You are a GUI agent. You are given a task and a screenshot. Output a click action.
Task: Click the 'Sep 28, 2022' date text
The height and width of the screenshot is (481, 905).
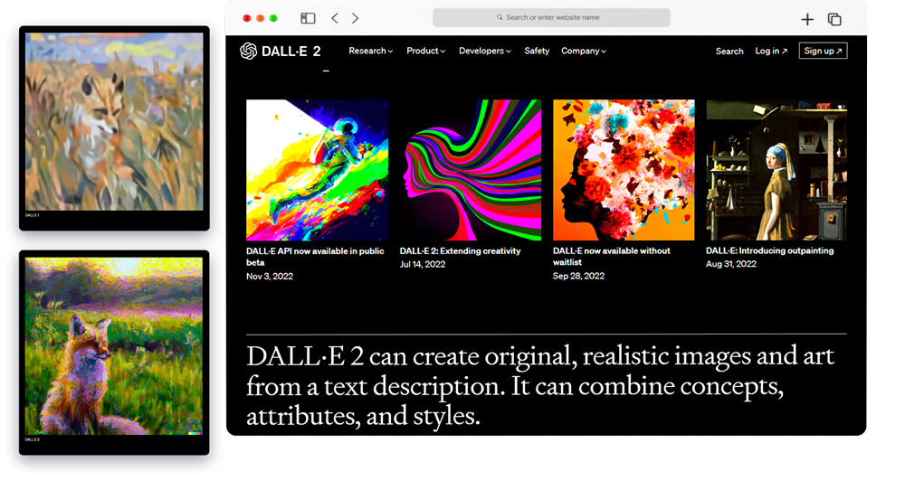(578, 276)
